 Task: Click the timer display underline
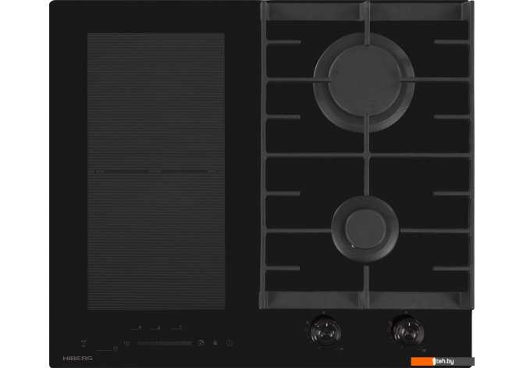point(106,349)
